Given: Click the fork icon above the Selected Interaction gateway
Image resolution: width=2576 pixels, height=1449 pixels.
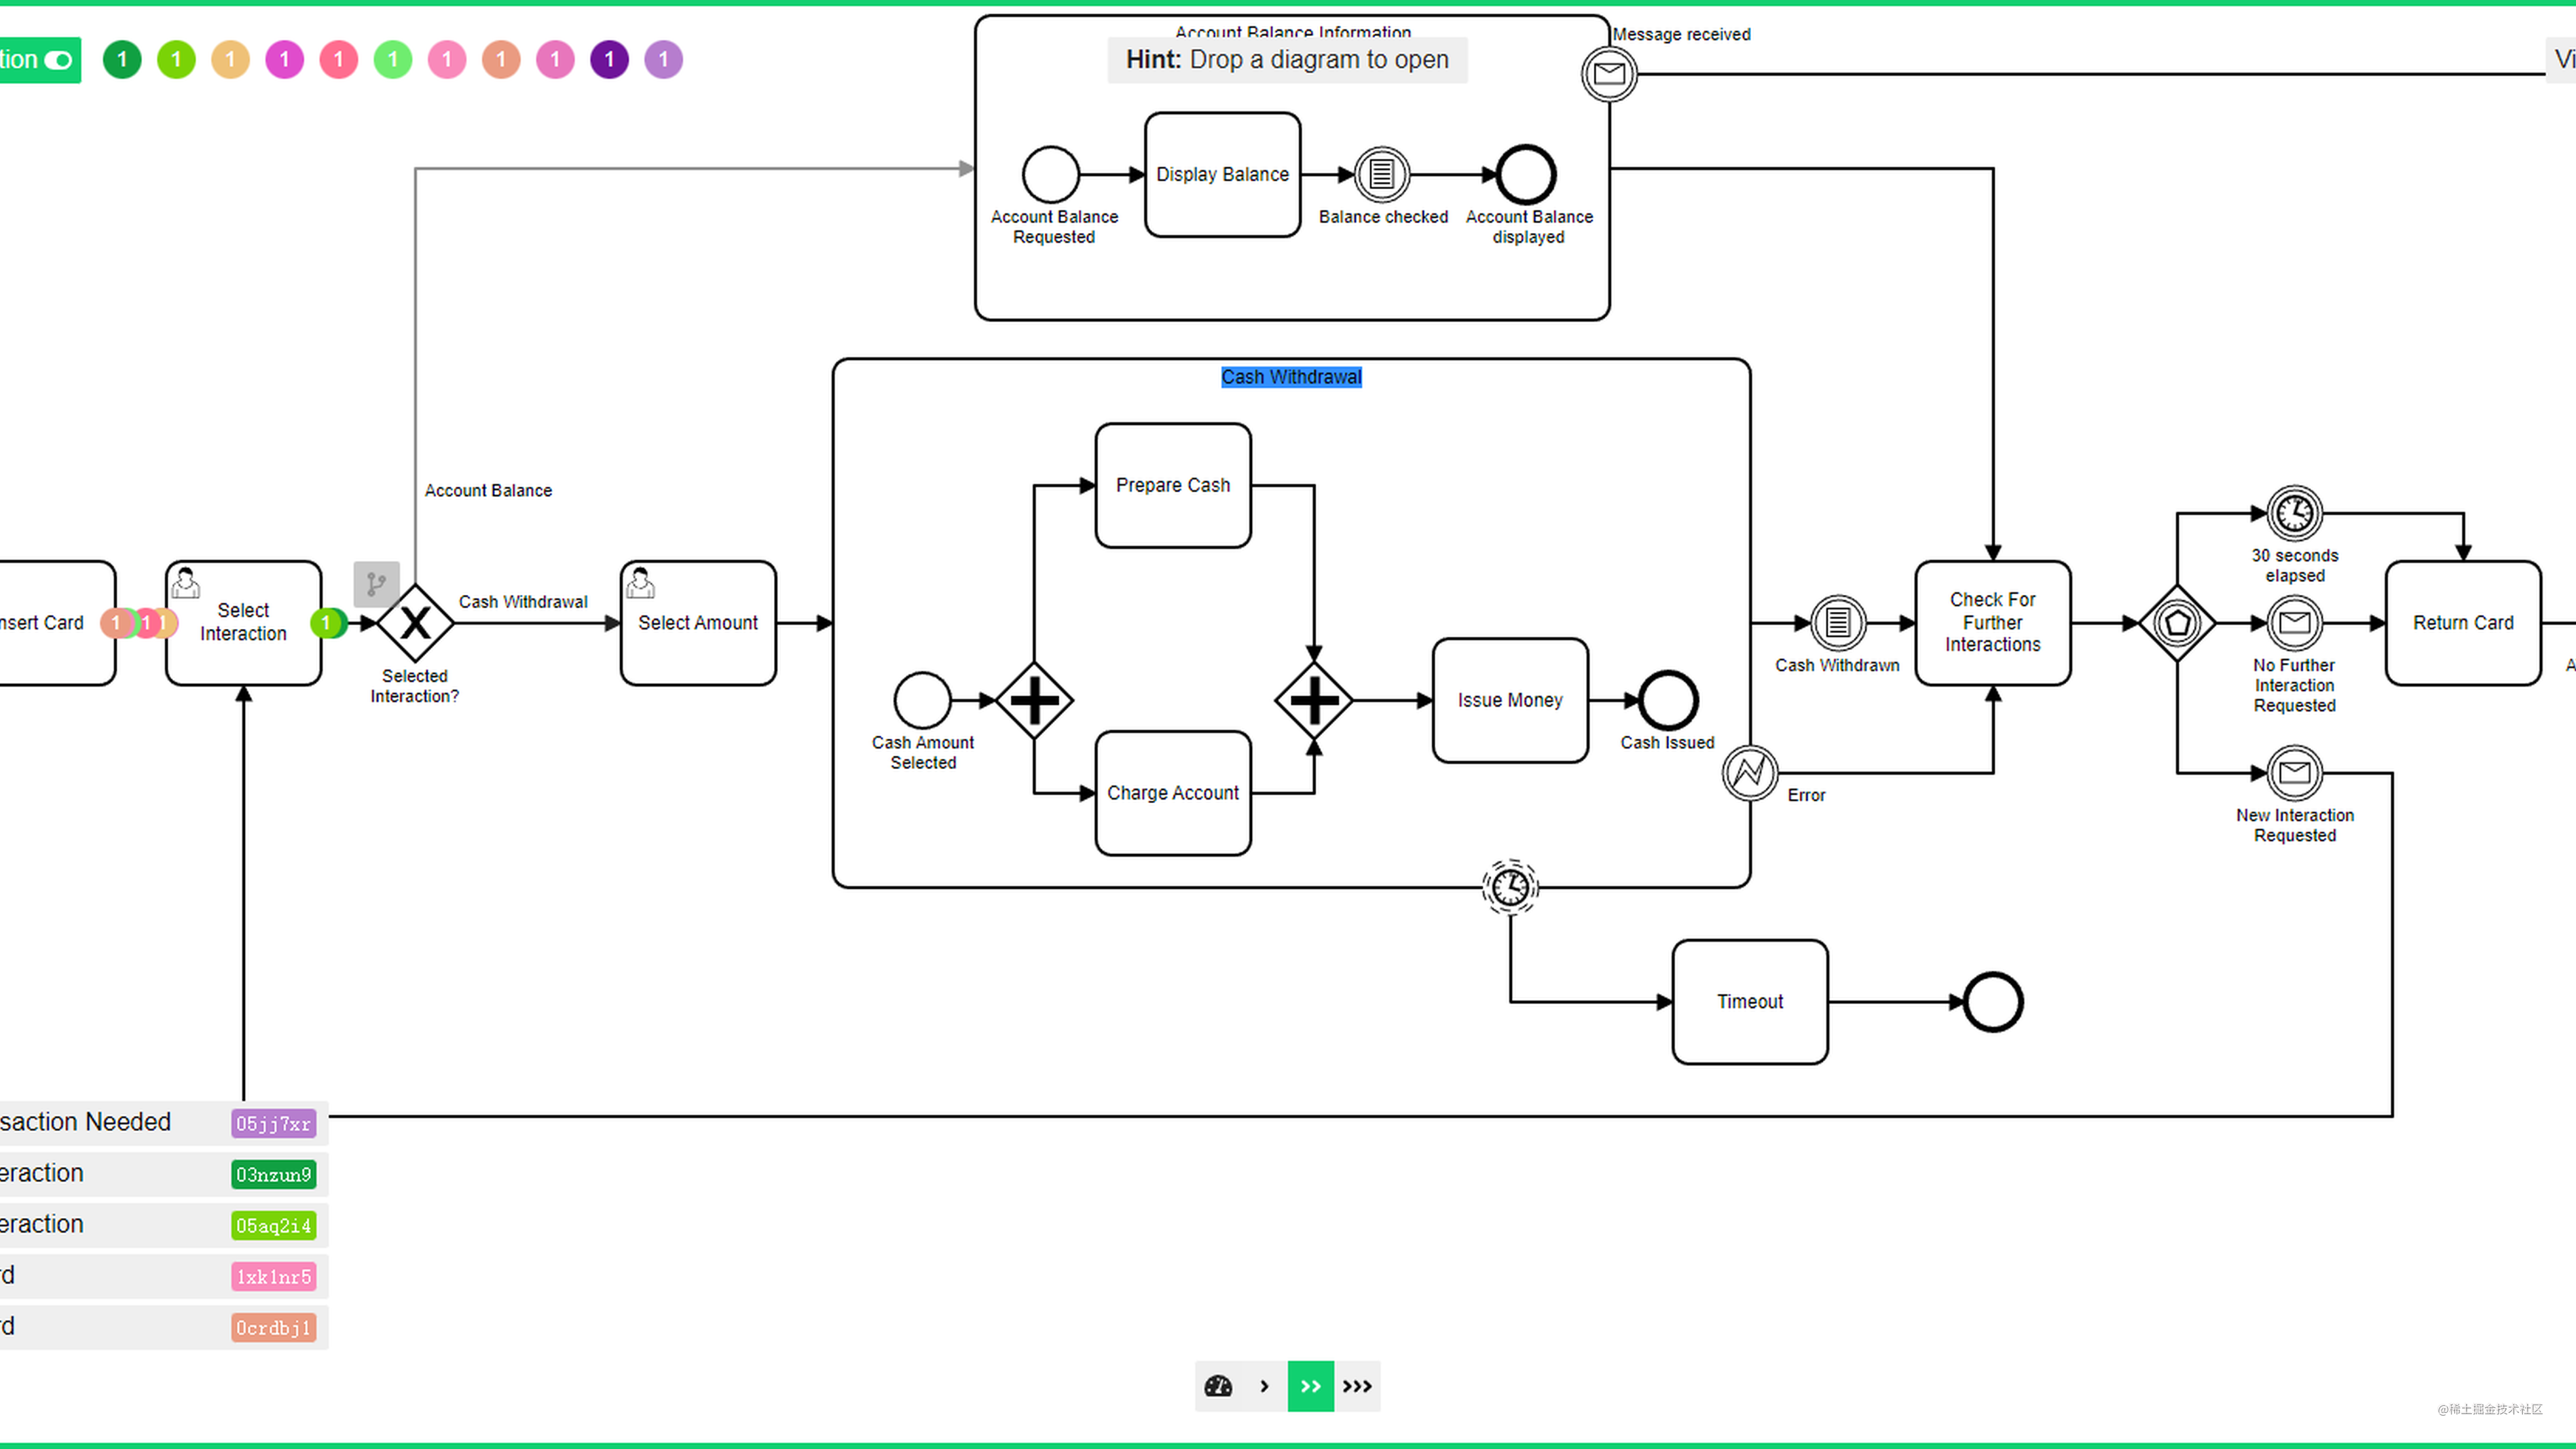Looking at the screenshot, I should click(x=376, y=584).
